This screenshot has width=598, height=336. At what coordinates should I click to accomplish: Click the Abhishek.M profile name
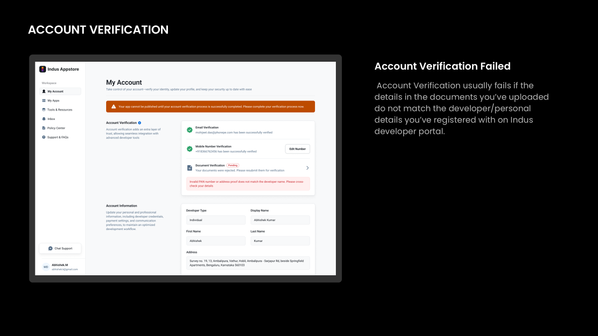[60, 265]
